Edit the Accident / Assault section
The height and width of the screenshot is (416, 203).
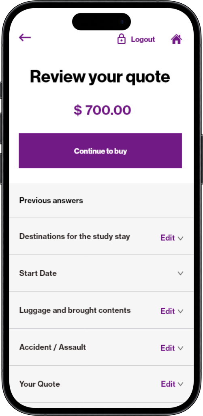point(167,348)
